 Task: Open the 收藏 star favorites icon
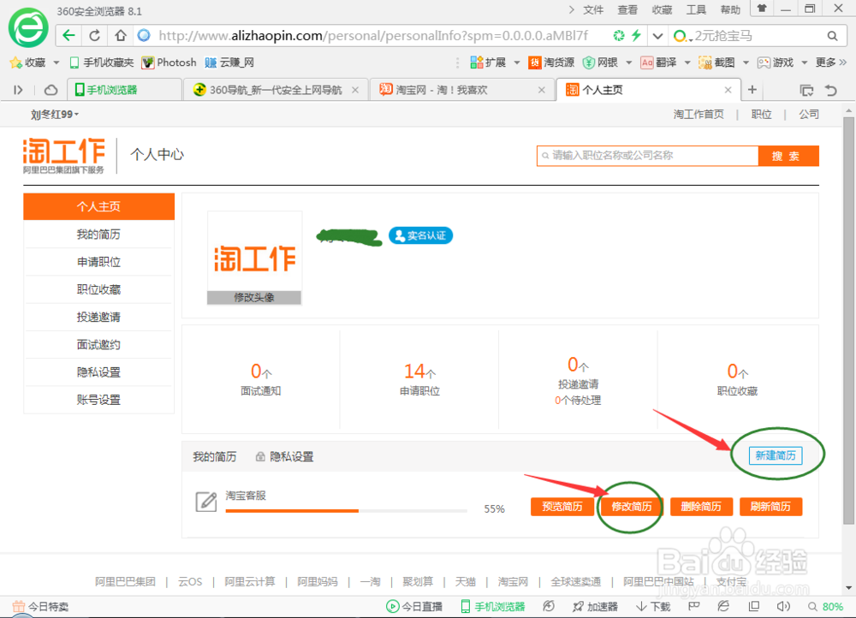point(15,62)
